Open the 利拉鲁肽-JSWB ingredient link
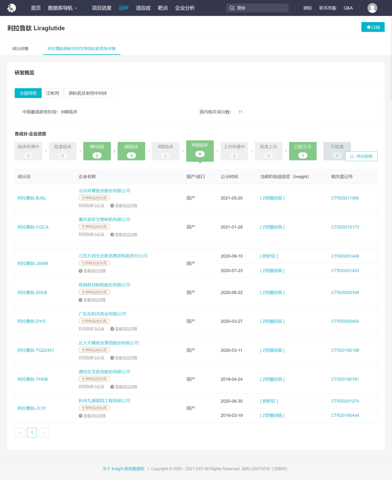 [33, 264]
